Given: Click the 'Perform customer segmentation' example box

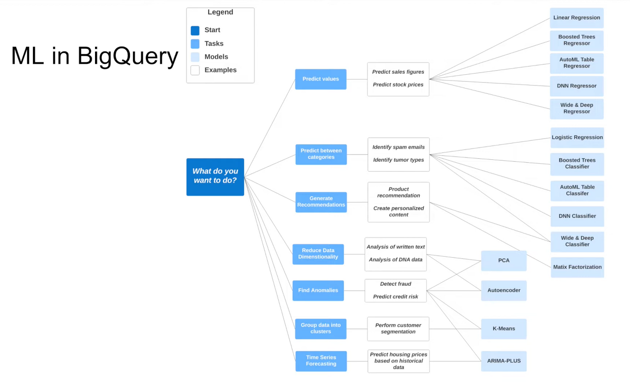Looking at the screenshot, I should click(x=398, y=329).
